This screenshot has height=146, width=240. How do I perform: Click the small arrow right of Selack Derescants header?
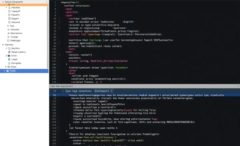click(47, 2)
